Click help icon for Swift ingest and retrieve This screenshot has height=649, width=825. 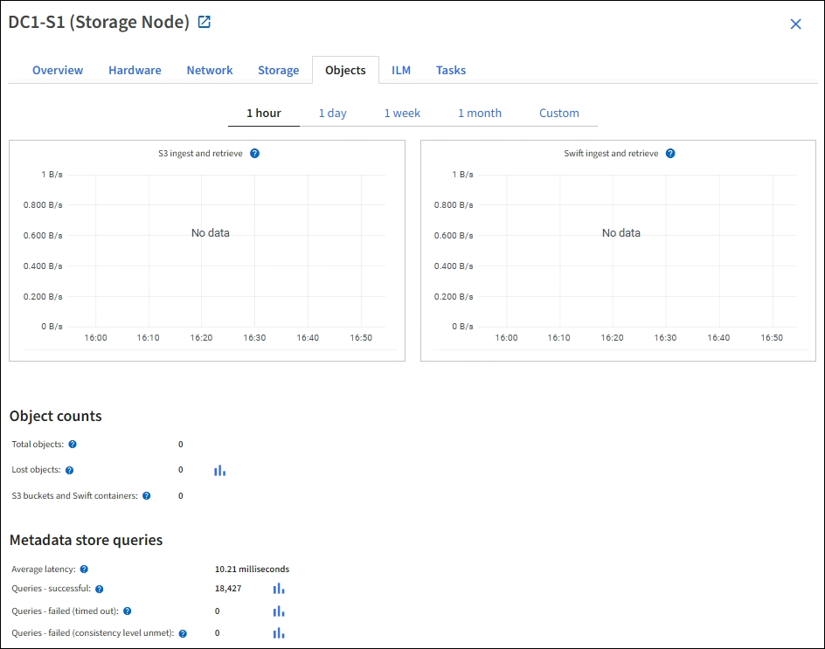670,153
